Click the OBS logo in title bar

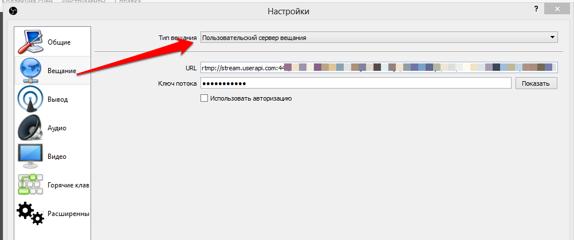[x=14, y=11]
